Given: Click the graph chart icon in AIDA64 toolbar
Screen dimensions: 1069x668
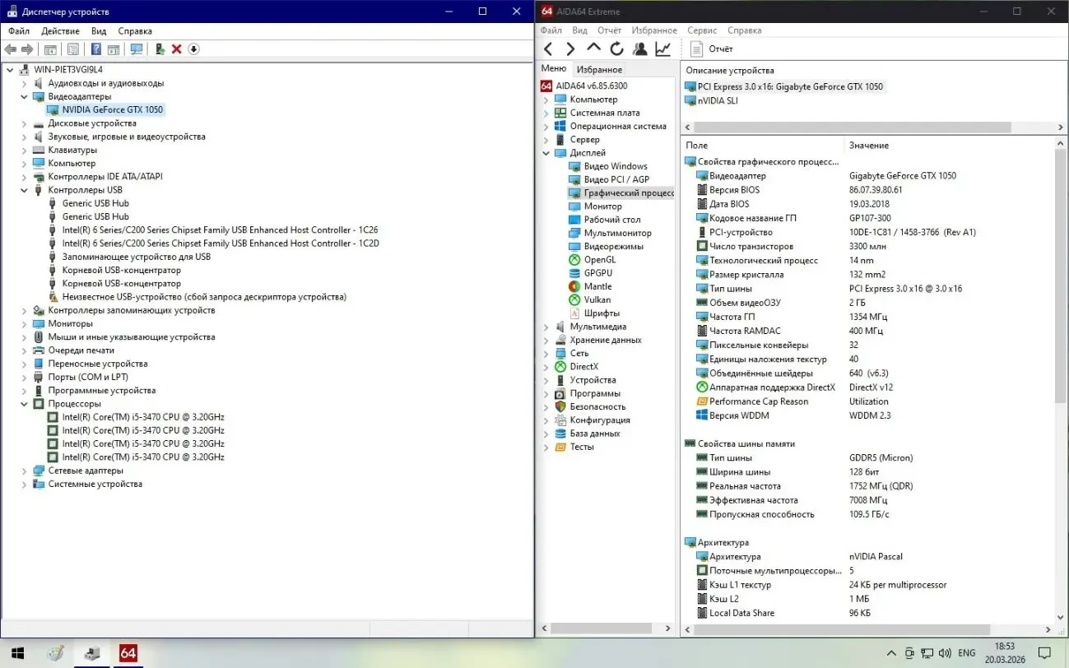Looking at the screenshot, I should tap(662, 49).
